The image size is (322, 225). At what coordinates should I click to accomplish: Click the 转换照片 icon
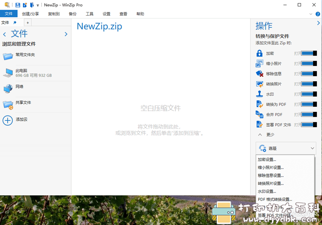point(260,84)
